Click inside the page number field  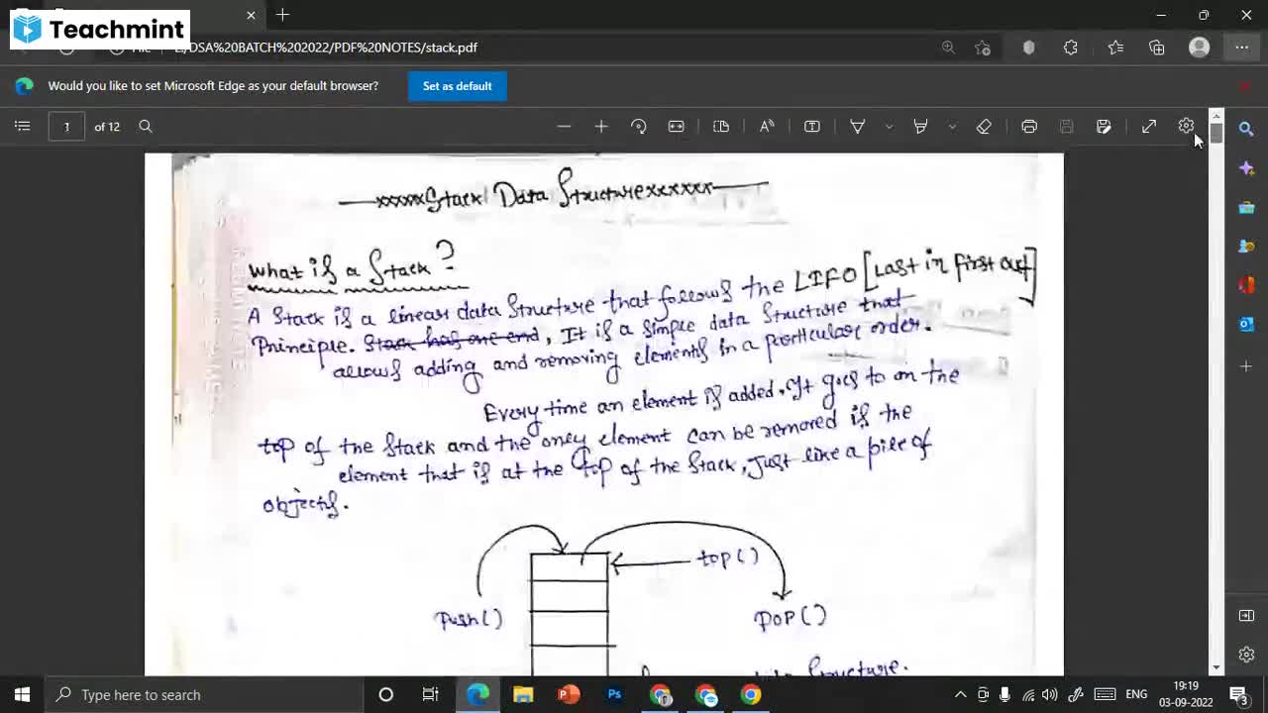pyautogui.click(x=66, y=126)
